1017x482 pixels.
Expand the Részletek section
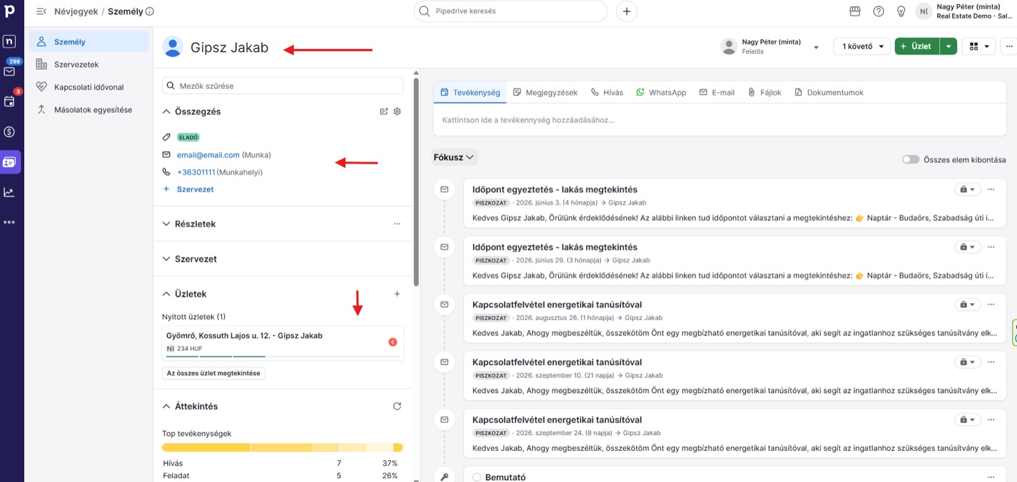(167, 224)
